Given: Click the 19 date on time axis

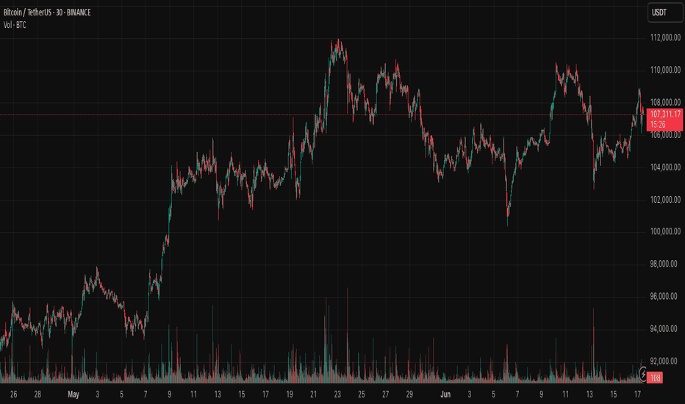Looking at the screenshot, I should tap(289, 394).
